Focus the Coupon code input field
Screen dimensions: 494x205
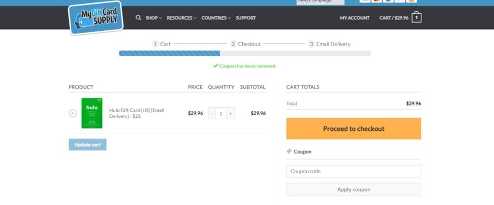(x=354, y=171)
